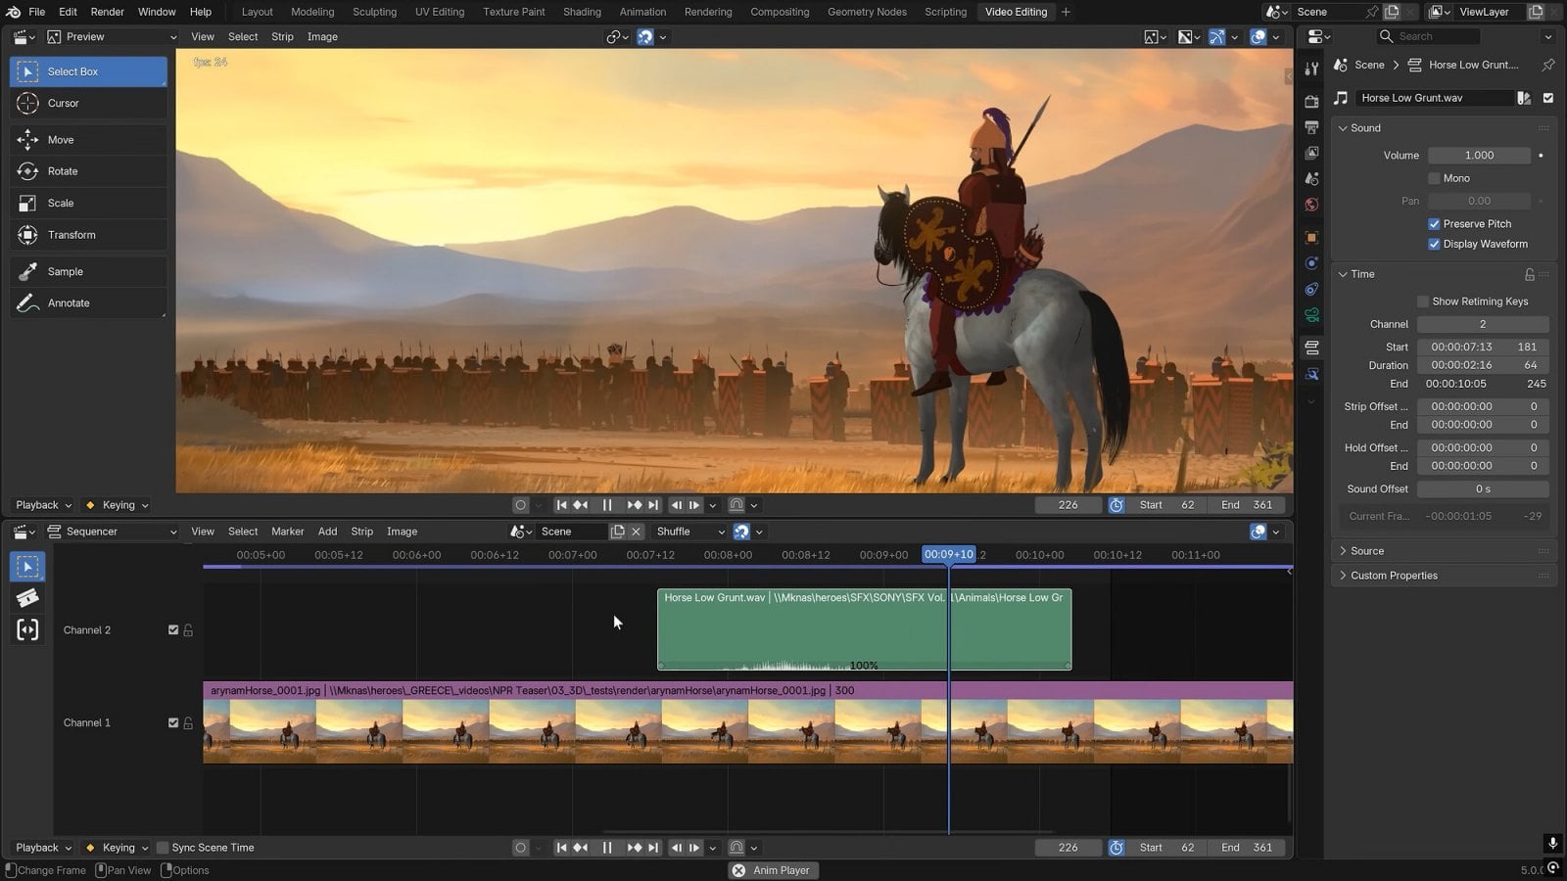The width and height of the screenshot is (1567, 881).
Task: Enable the Mono checkbox
Action: (x=1434, y=178)
